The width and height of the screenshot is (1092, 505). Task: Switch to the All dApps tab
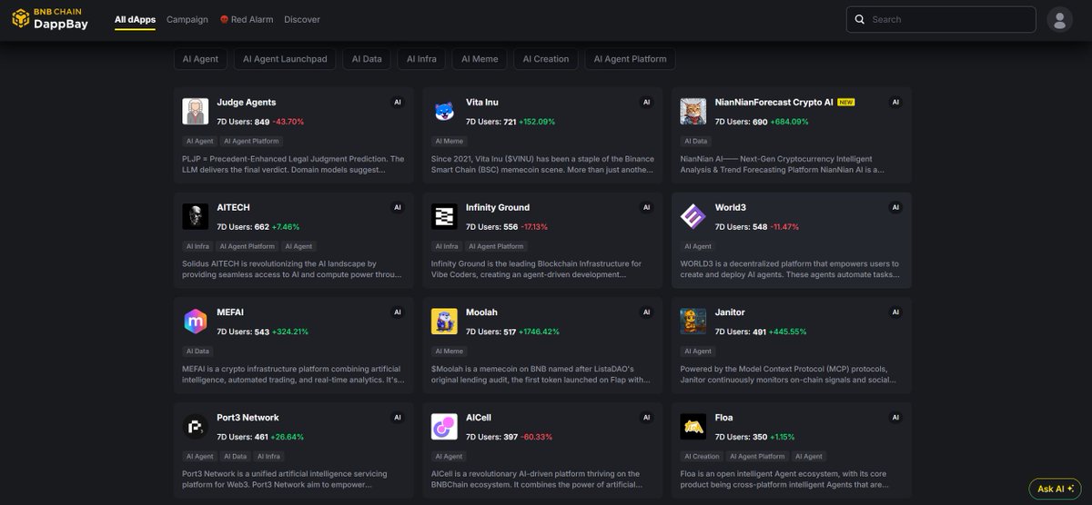(x=135, y=19)
